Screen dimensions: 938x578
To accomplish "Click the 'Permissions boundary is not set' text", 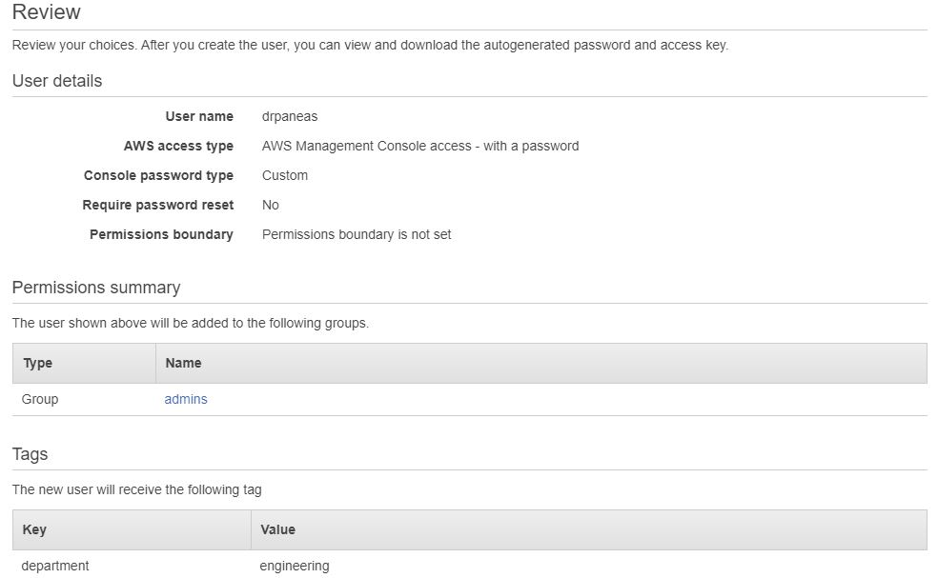I will point(357,234).
